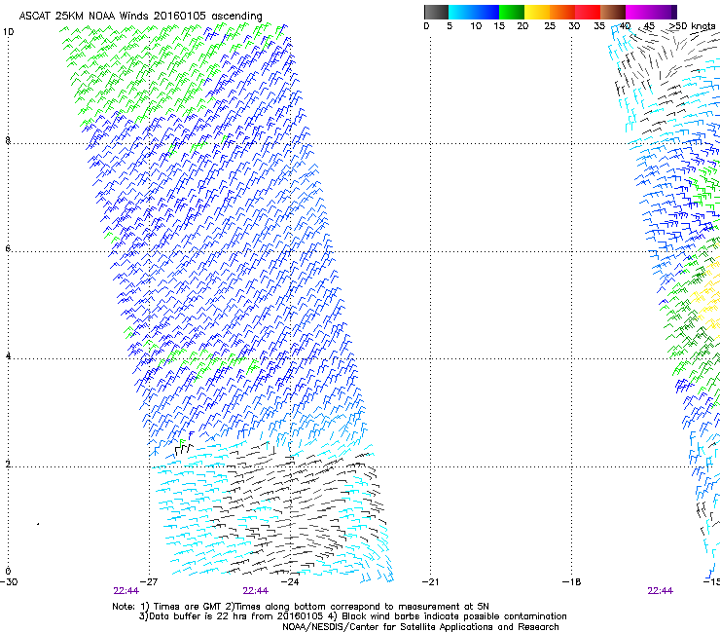Click the dark blue 10-15 knots legend segment
This screenshot has width=720, height=633.
(486, 12)
